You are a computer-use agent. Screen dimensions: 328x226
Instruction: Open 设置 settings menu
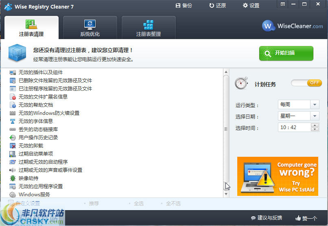point(251,5)
